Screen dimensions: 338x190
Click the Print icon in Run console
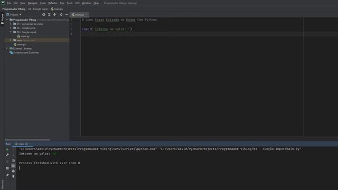point(13,171)
